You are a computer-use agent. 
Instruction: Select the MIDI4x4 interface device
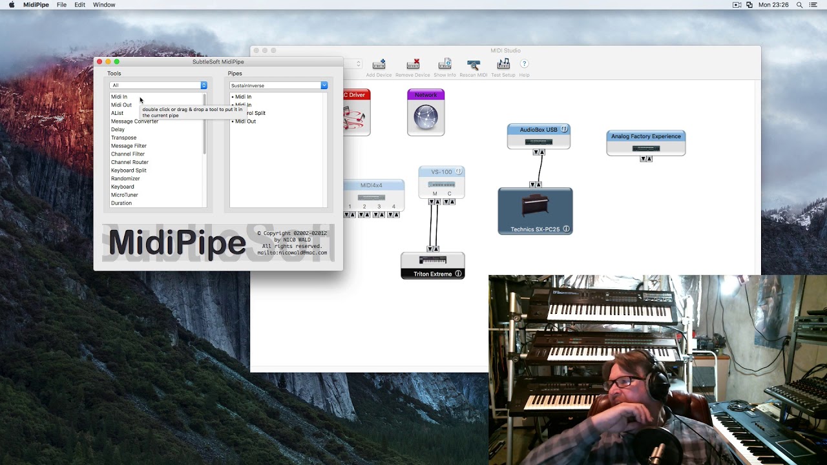(x=373, y=196)
